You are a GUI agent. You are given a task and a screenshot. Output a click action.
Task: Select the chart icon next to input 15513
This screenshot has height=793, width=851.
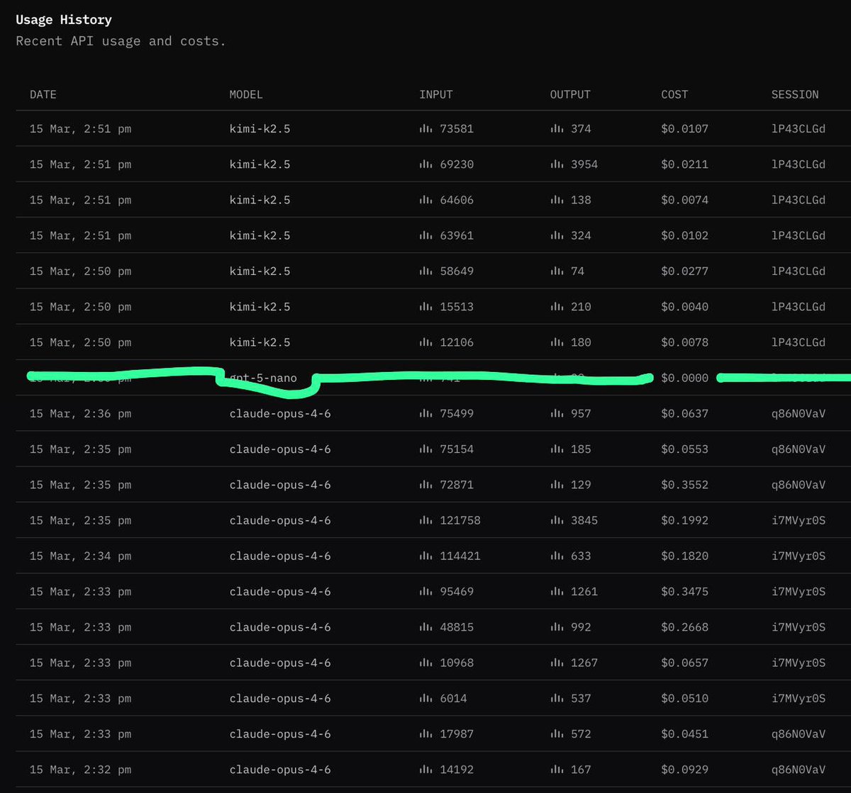[425, 307]
